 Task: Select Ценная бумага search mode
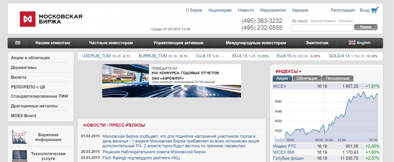click(x=323, y=21)
